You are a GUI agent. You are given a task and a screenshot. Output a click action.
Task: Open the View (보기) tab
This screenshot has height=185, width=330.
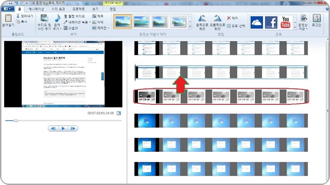click(x=95, y=9)
